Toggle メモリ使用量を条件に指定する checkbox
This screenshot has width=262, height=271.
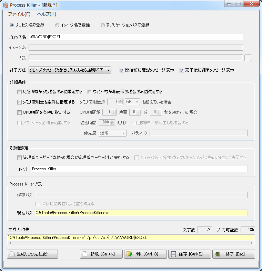19,102
